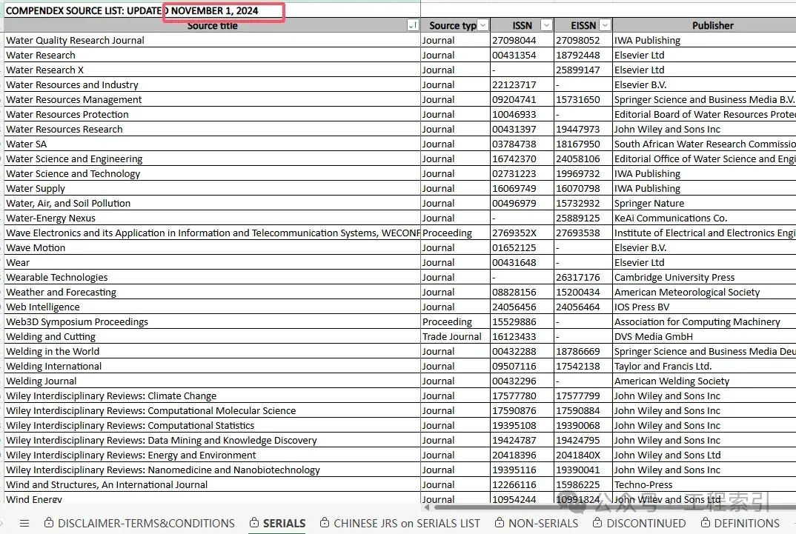Image resolution: width=796 pixels, height=534 pixels.
Task: Select Wiley Reviews: Data Mining and Knowledge Discovery
Action: tap(212, 440)
